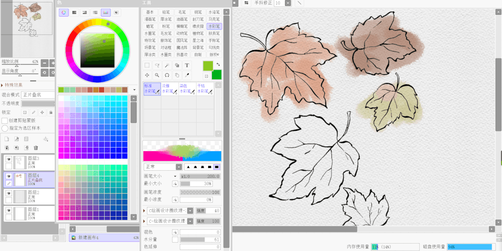Open the 手抖修正 value dropdown
The height and width of the screenshot is (251, 502).
tap(288, 3)
